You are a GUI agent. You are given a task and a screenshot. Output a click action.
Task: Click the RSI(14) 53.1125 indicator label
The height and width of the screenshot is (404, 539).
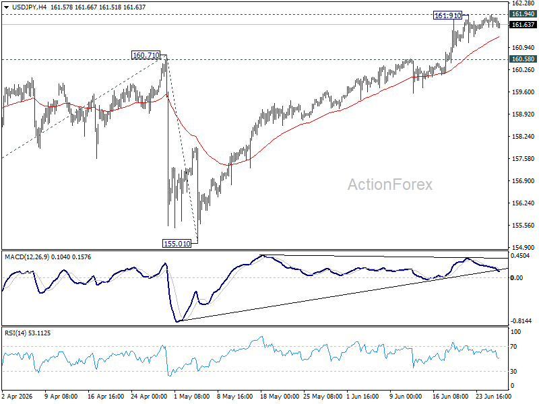click(28, 333)
